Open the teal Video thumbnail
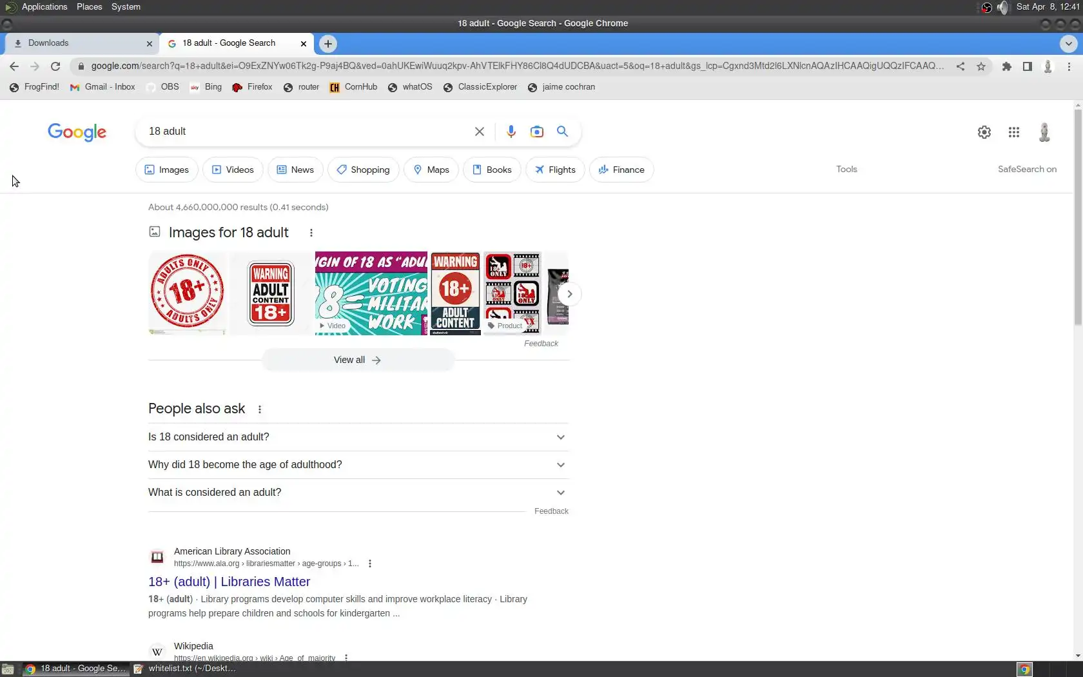Viewport: 1083px width, 677px height. 371,293
